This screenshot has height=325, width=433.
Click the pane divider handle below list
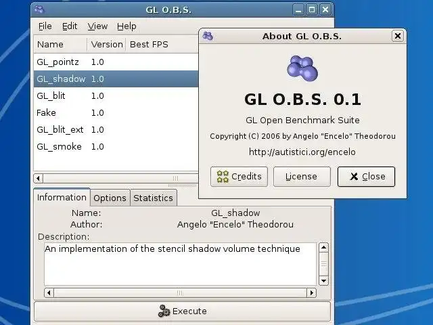pyautogui.click(x=183, y=186)
